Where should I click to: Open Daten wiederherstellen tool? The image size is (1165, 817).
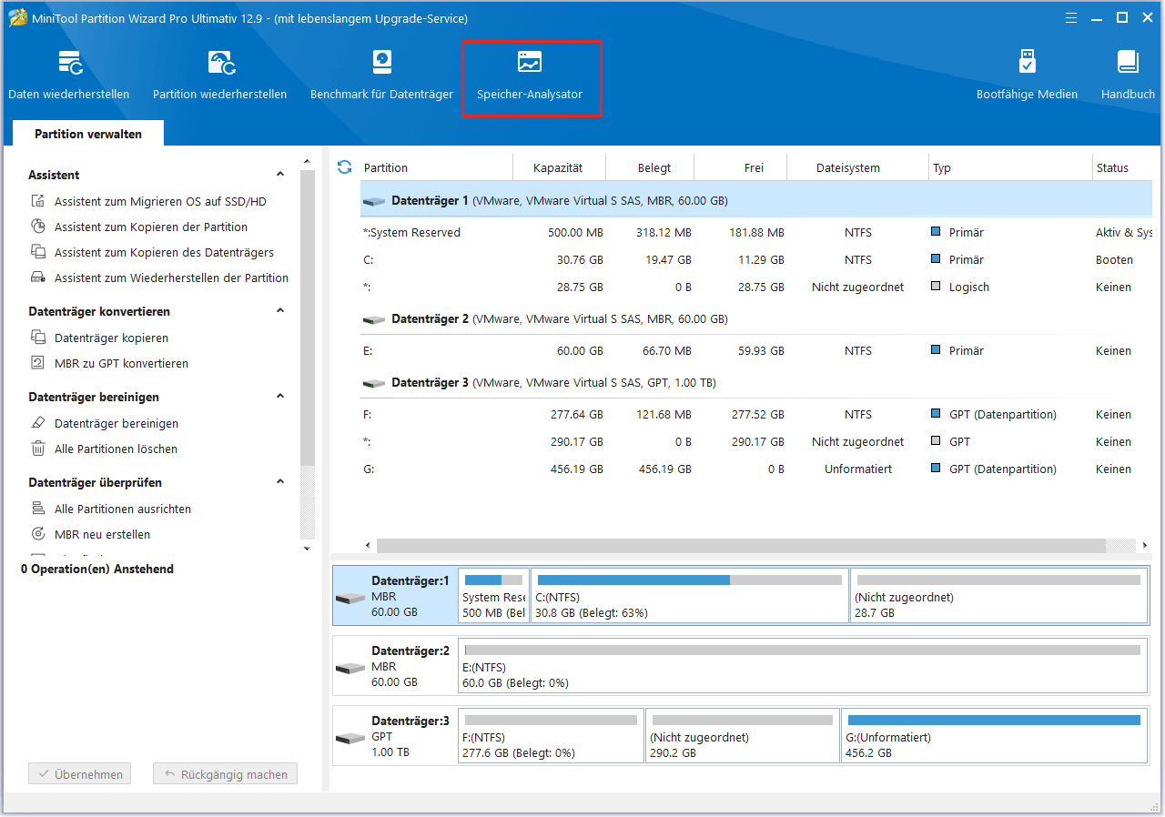[69, 75]
